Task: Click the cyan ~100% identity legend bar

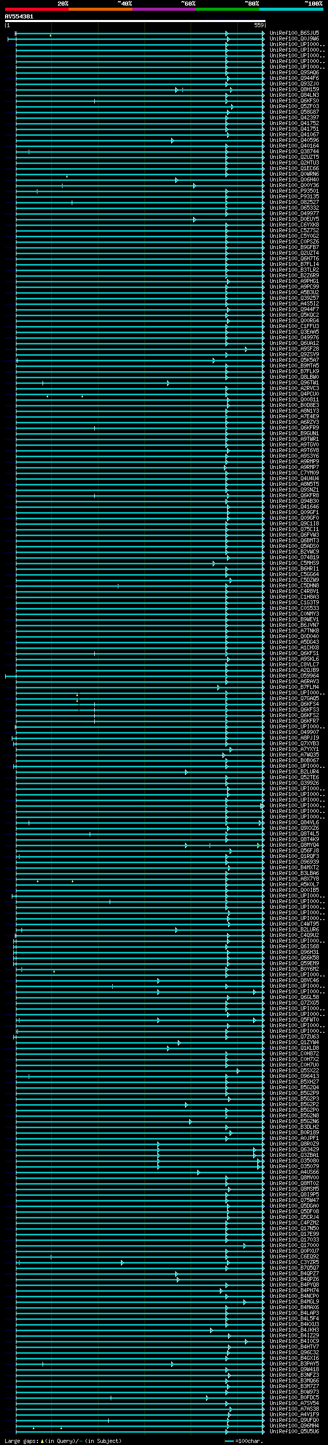Action: pos(292,9)
